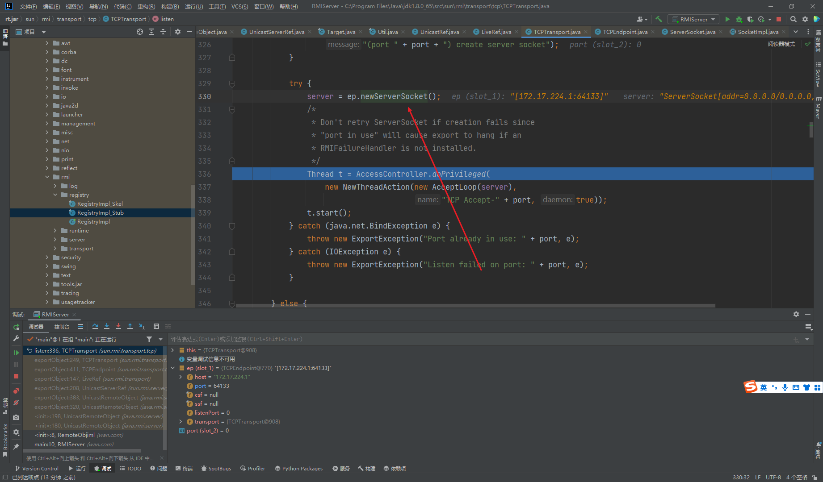The height and width of the screenshot is (482, 823).
Task: Open the Python Packages tool window
Action: click(299, 469)
